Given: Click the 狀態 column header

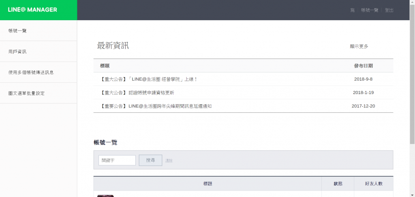Looking at the screenshot, I should tap(338, 184).
